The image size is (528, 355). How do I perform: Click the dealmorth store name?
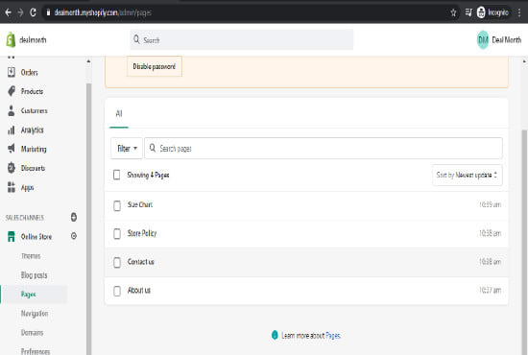(x=33, y=39)
